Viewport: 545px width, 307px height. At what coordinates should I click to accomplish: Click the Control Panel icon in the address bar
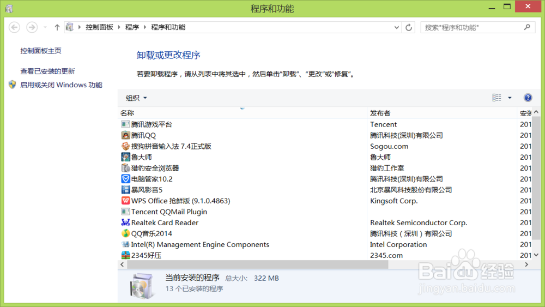click(70, 27)
